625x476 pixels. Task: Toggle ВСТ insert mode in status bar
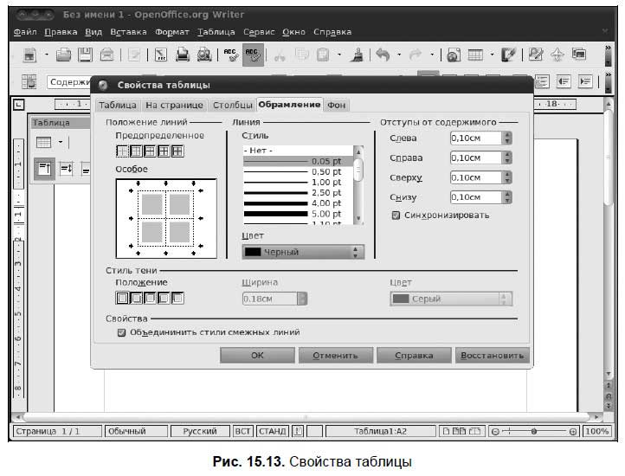[x=242, y=431]
